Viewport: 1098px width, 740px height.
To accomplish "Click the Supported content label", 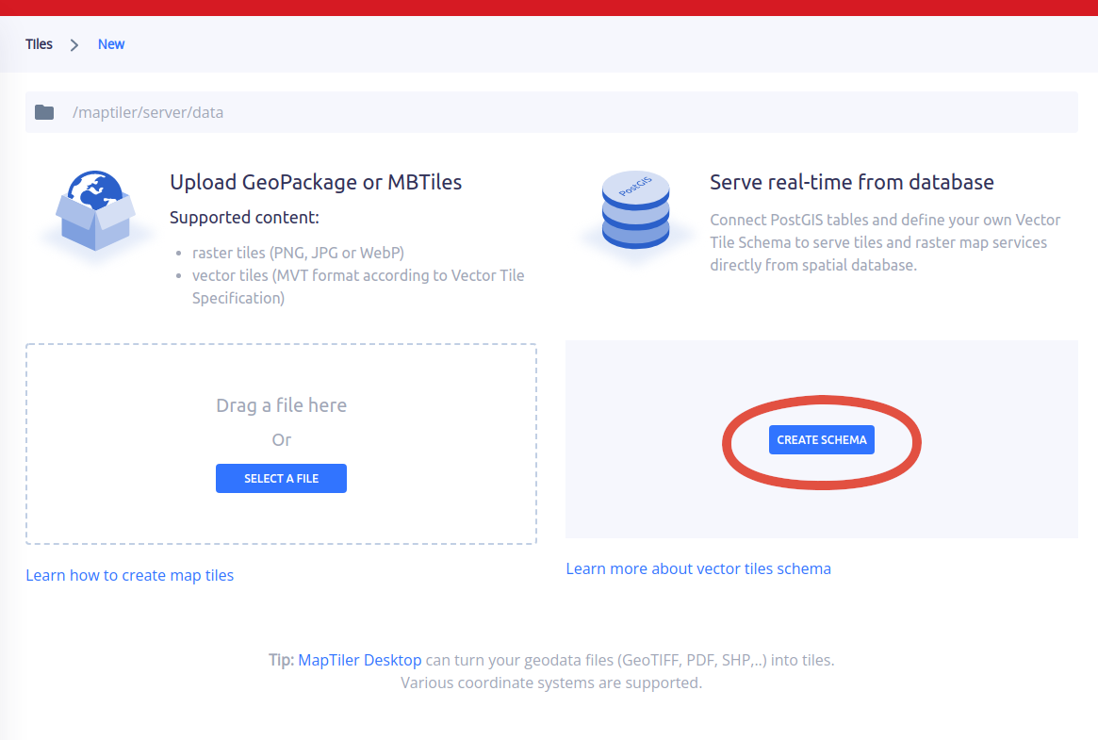I will (x=244, y=218).
